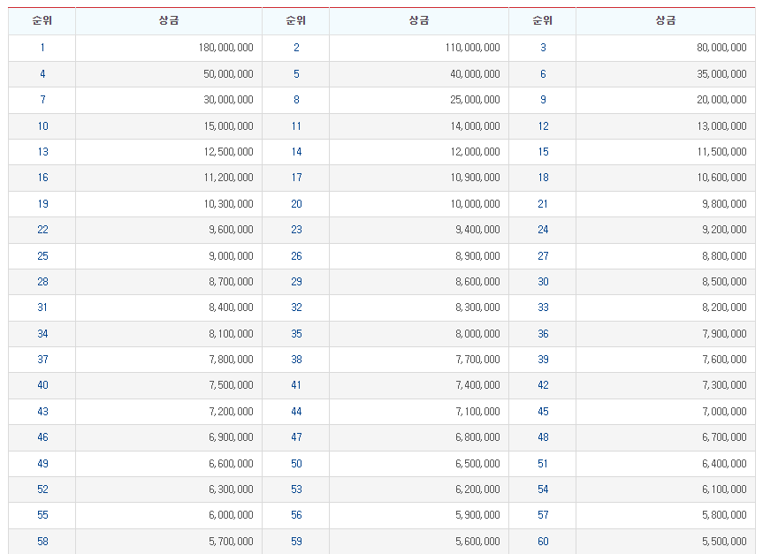Select the 12,500,000 prize value
763x554 pixels.
pyautogui.click(x=228, y=152)
